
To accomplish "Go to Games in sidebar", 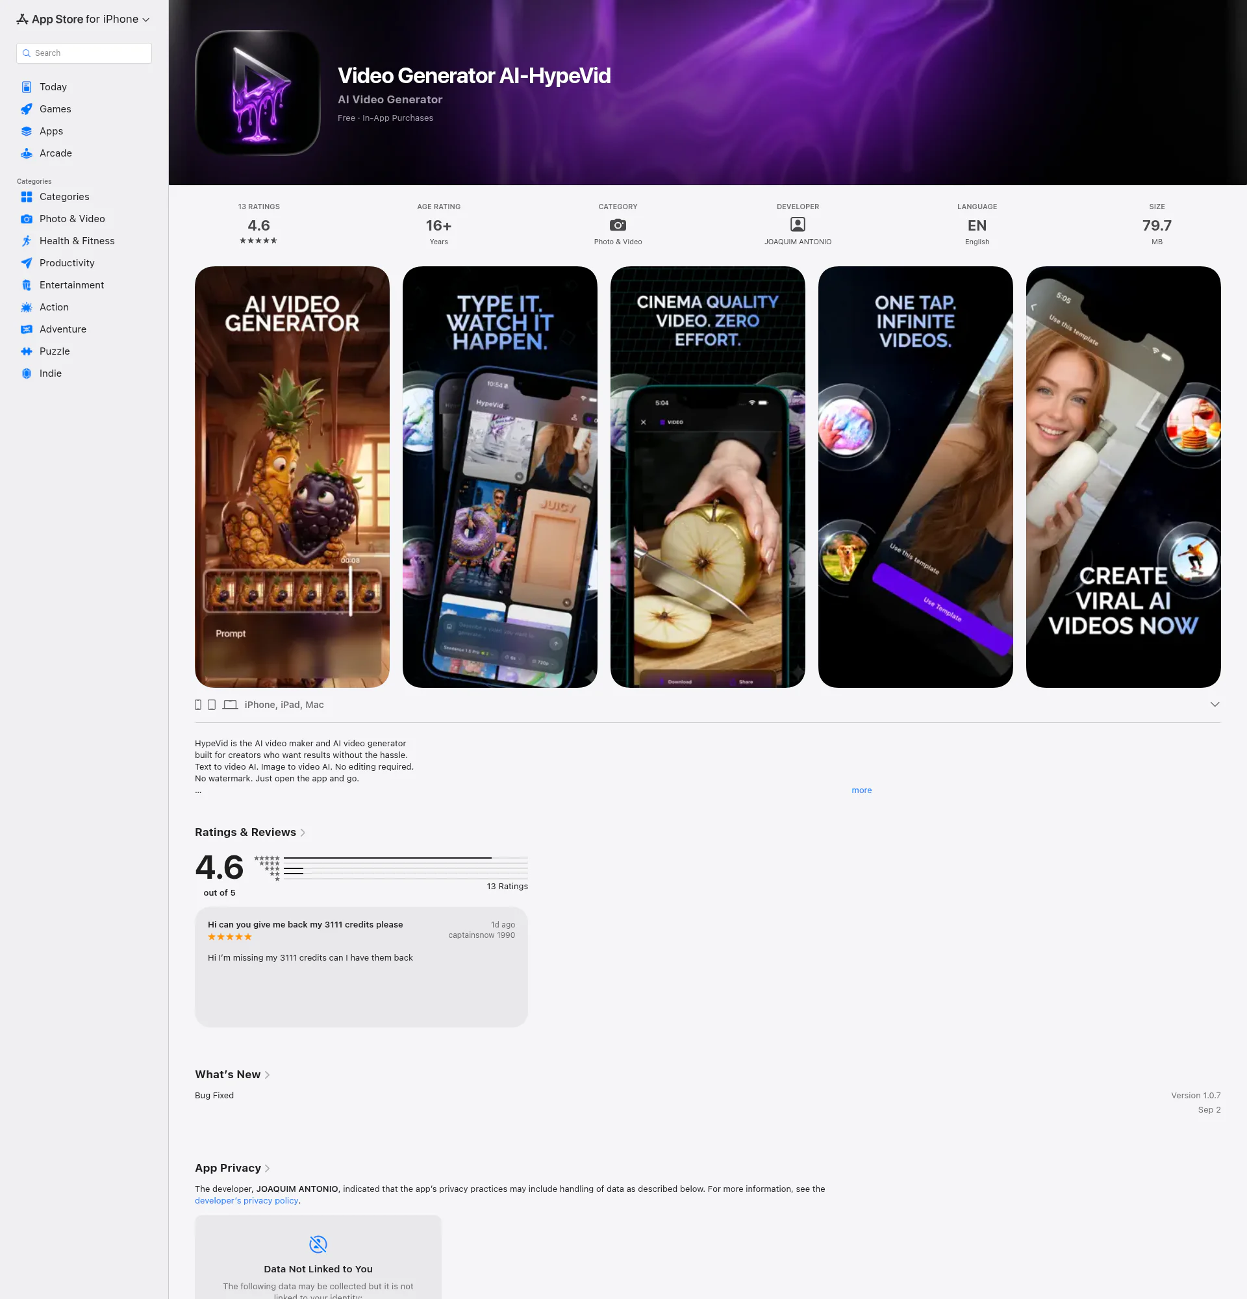I will (55, 108).
